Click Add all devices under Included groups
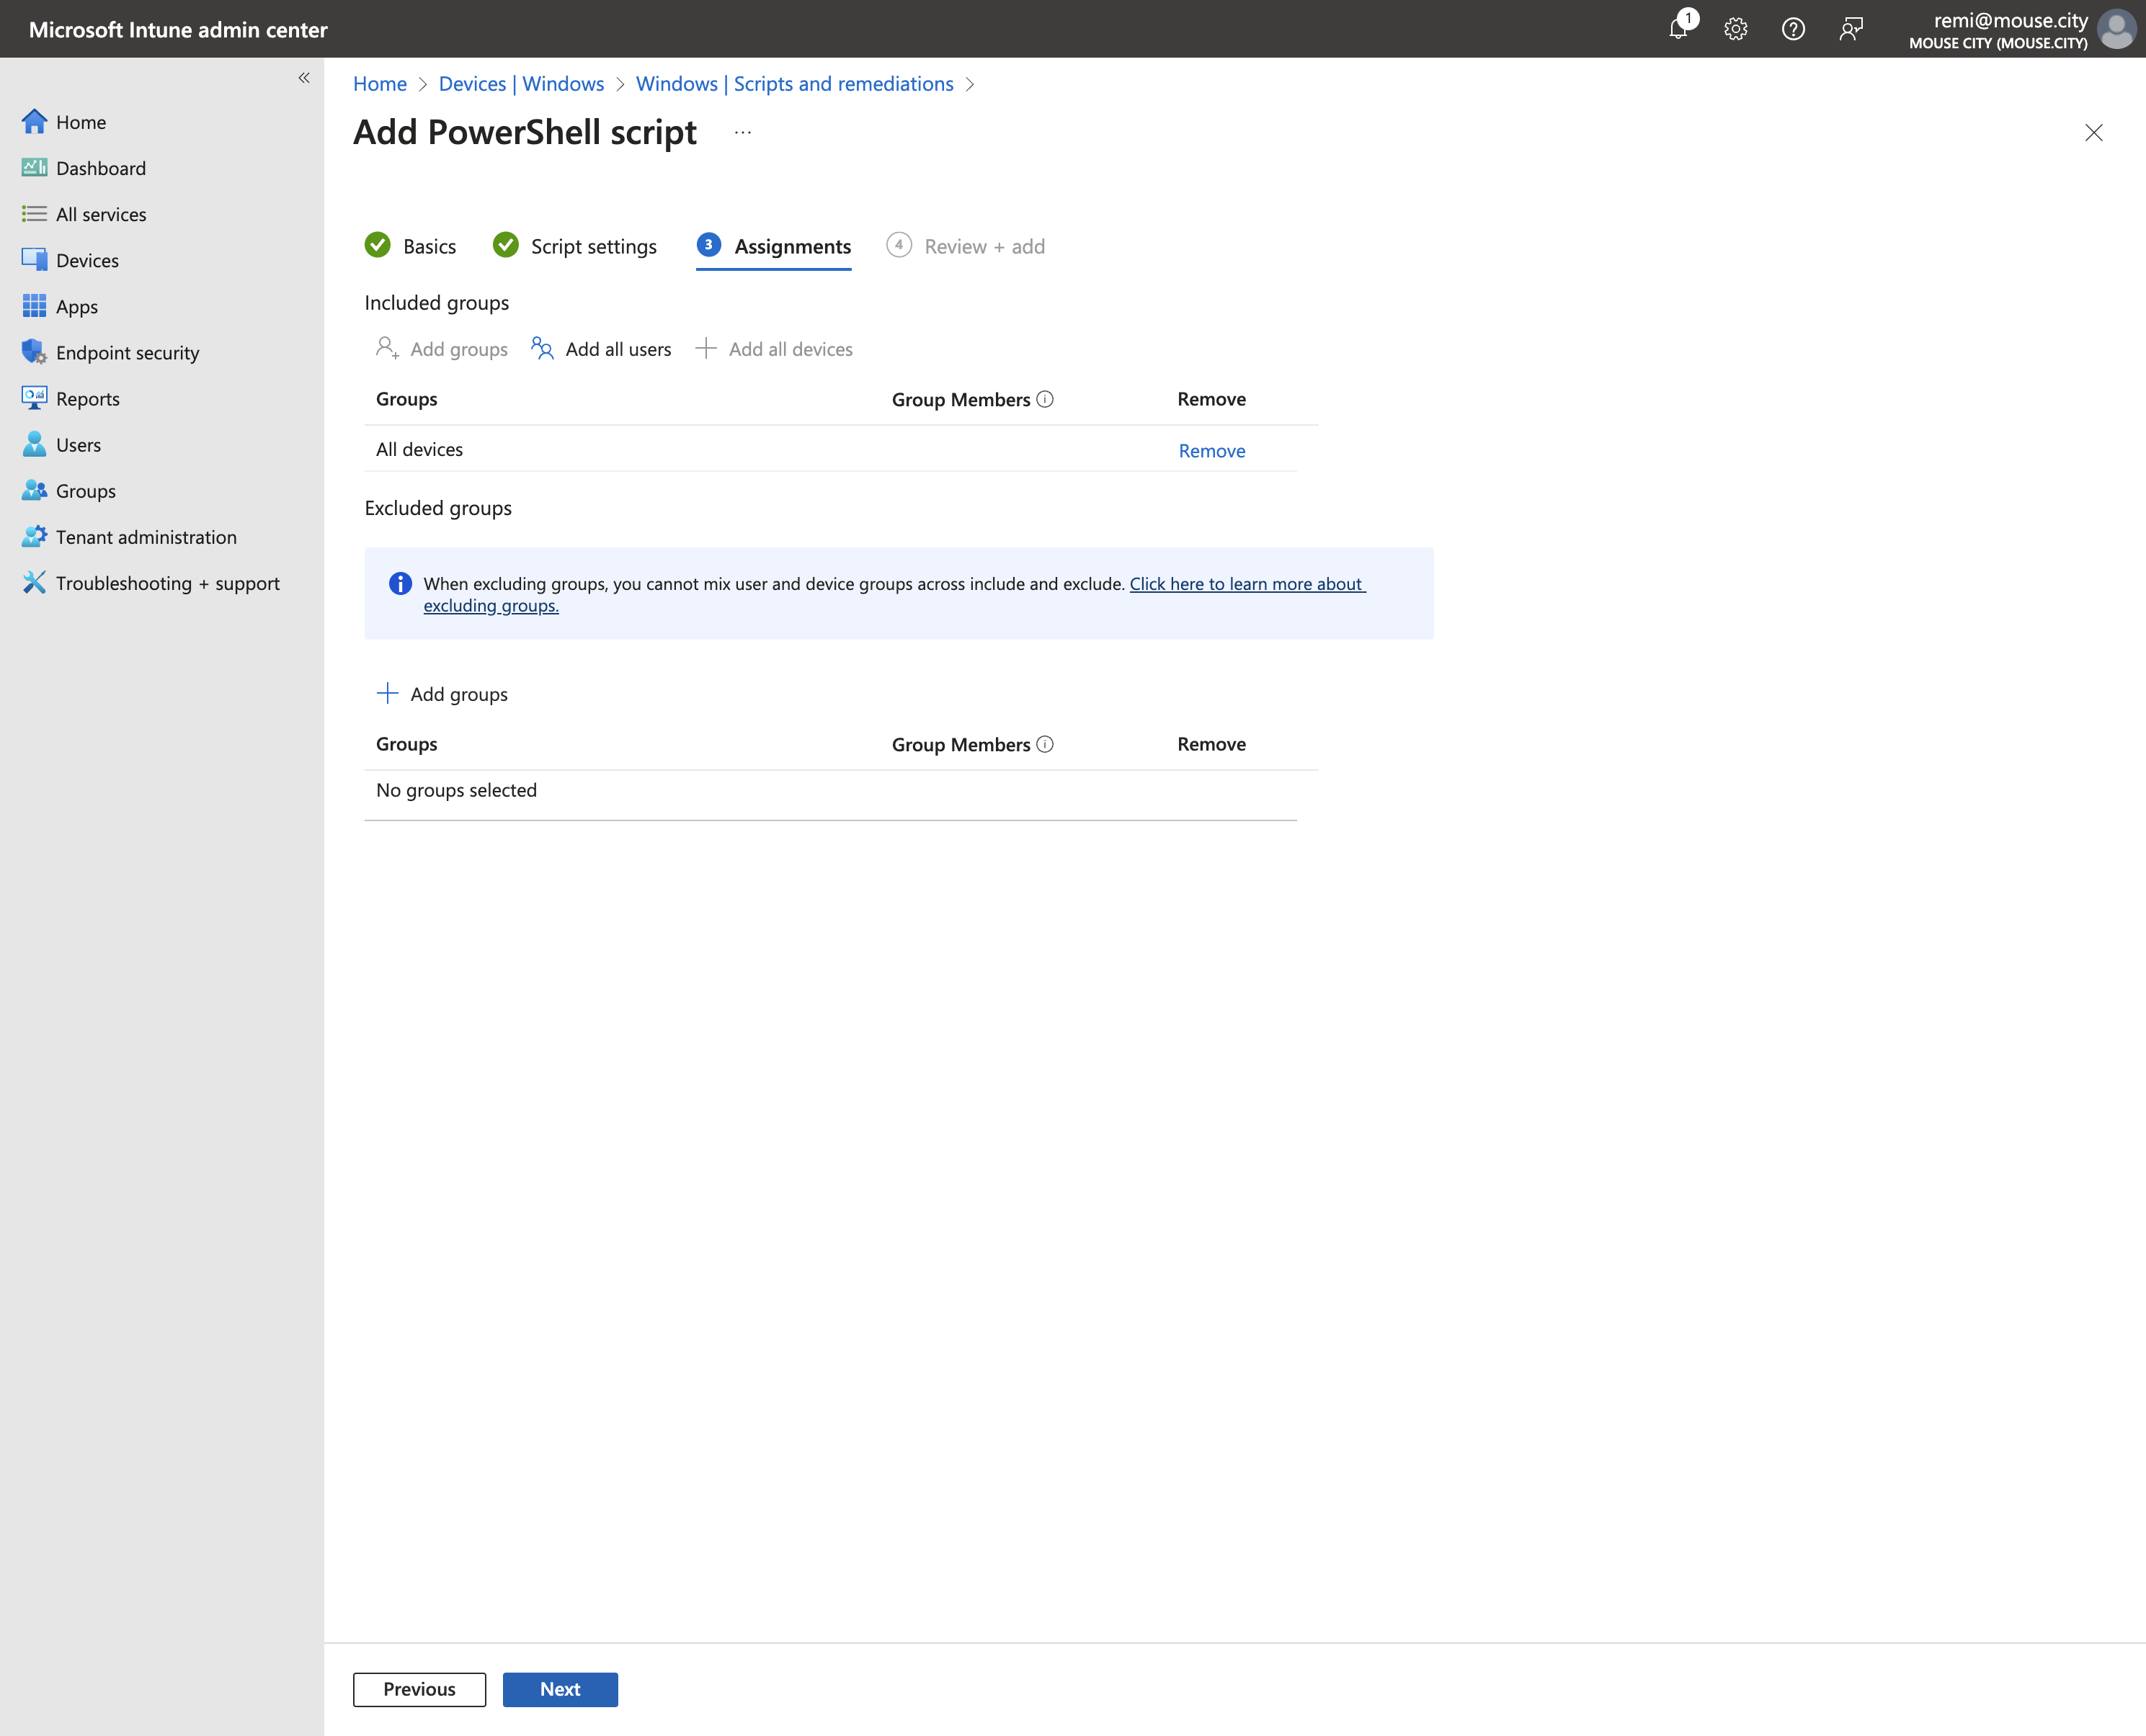Viewport: 2146px width, 1736px height. 775,349
